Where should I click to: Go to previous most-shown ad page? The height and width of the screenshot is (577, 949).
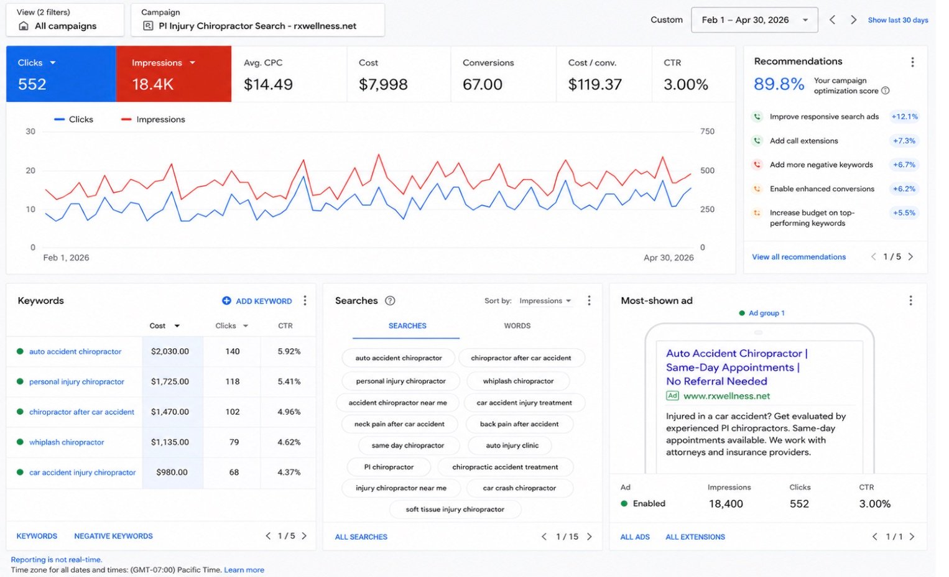click(875, 537)
